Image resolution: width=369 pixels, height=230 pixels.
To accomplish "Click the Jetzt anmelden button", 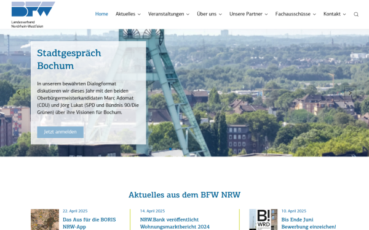I will point(60,132).
